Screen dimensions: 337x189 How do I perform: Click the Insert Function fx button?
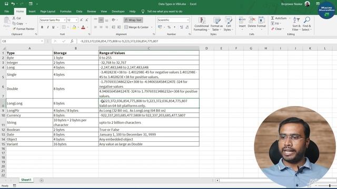pos(72,41)
